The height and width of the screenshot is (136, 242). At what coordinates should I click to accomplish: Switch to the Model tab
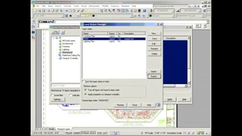[x=51, y=129]
